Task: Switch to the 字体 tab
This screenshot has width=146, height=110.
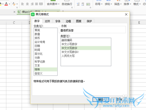Action: (58, 21)
